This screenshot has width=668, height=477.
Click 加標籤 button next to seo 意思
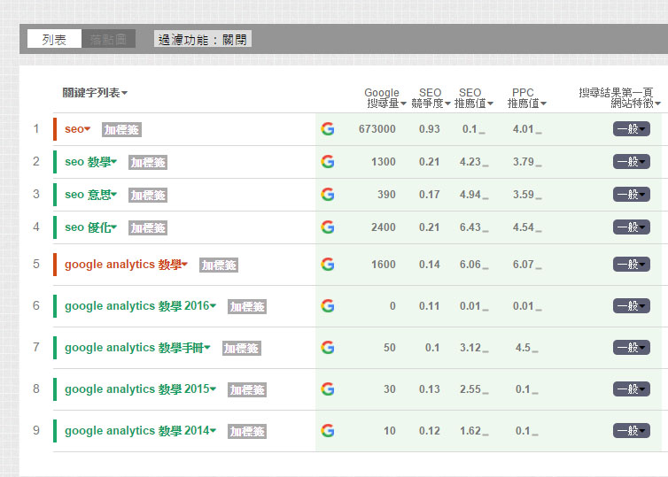[x=148, y=196]
